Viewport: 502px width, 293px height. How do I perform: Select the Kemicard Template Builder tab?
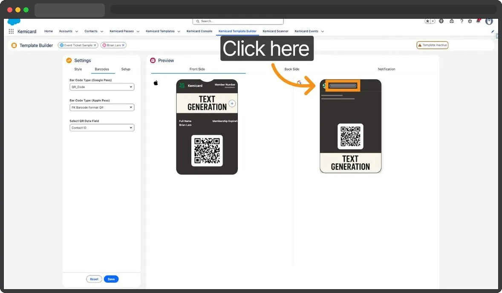(x=237, y=31)
